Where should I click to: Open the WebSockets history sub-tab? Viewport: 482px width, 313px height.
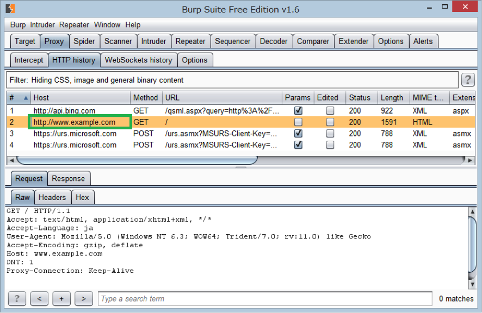(x=139, y=60)
